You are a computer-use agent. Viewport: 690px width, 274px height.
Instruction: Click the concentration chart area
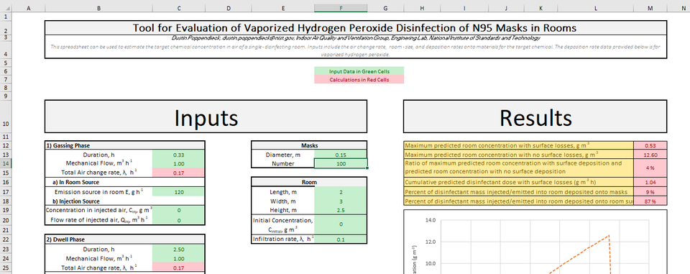(535, 242)
